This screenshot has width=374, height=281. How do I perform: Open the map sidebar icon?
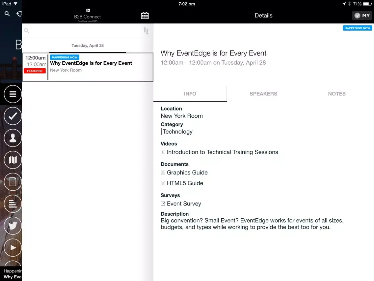point(13,160)
